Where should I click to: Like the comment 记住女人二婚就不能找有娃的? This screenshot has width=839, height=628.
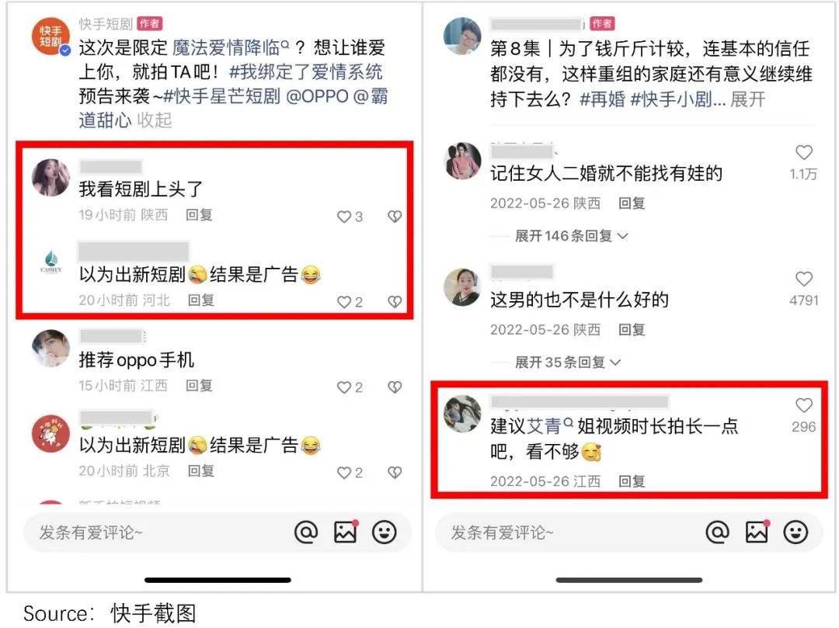click(804, 152)
